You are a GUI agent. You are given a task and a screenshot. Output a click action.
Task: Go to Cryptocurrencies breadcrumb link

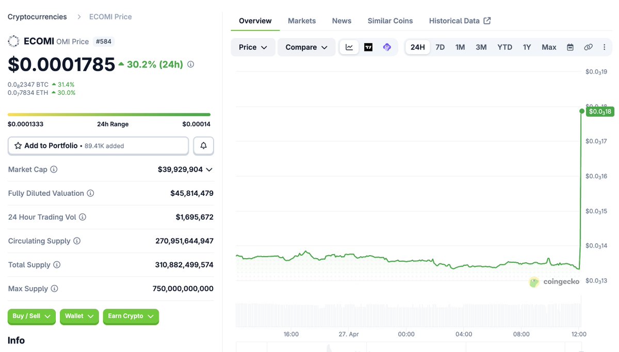point(37,16)
